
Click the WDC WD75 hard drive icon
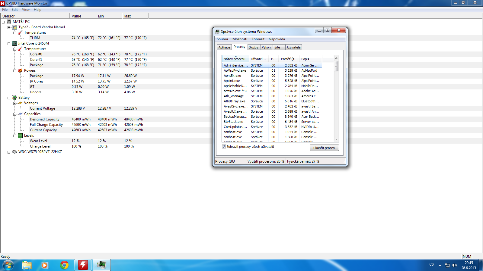tap(14, 152)
